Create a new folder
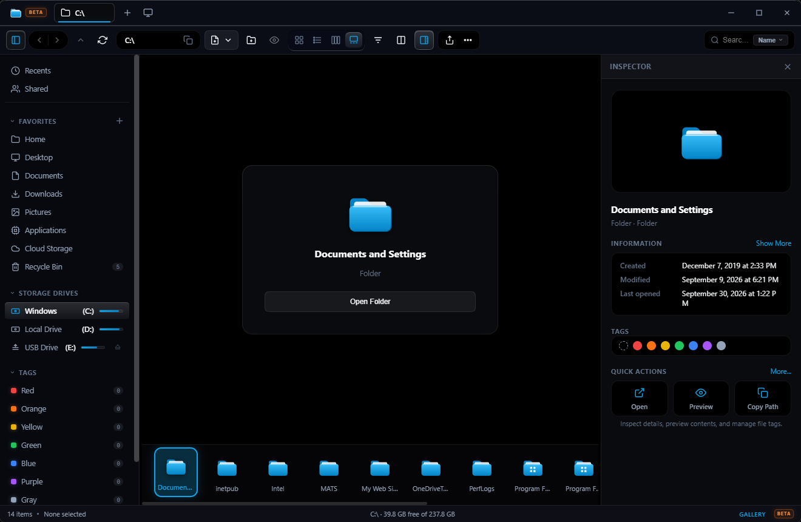Viewport: 801px width, 522px height. click(251, 40)
